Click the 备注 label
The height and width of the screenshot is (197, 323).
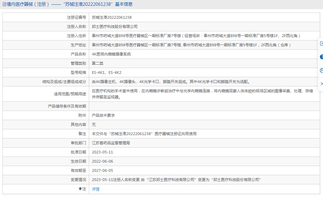tap(82, 134)
